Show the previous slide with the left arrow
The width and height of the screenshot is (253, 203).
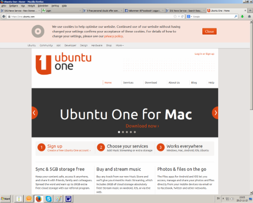(34, 113)
